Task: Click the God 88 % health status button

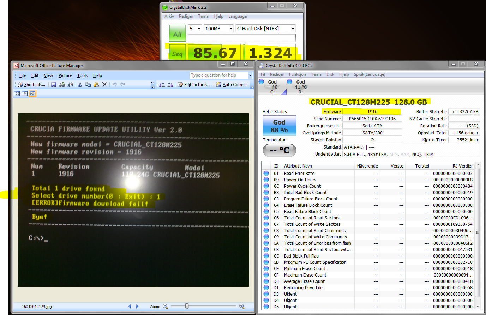Action: (279, 126)
